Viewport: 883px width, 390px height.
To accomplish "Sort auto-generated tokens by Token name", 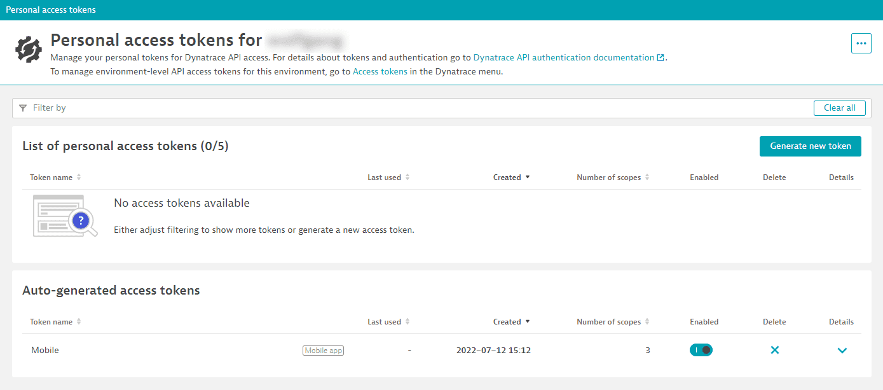I will pyautogui.click(x=56, y=322).
